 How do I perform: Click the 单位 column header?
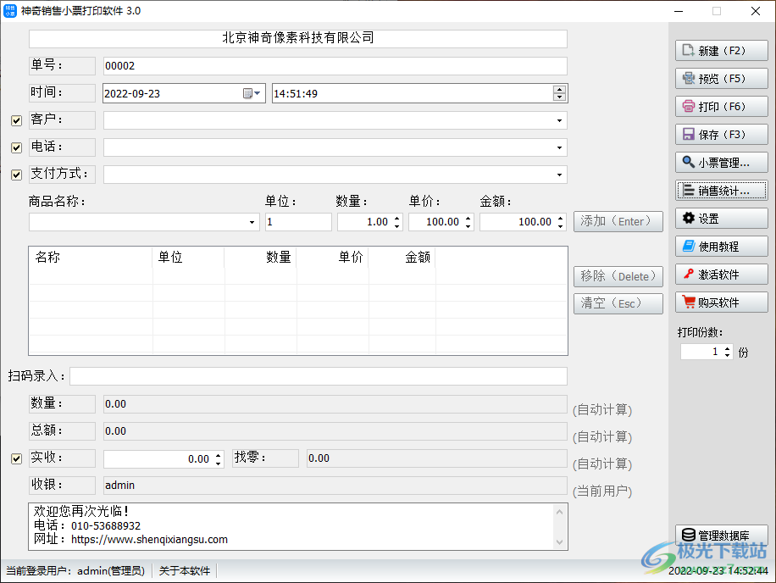pyautogui.click(x=189, y=258)
